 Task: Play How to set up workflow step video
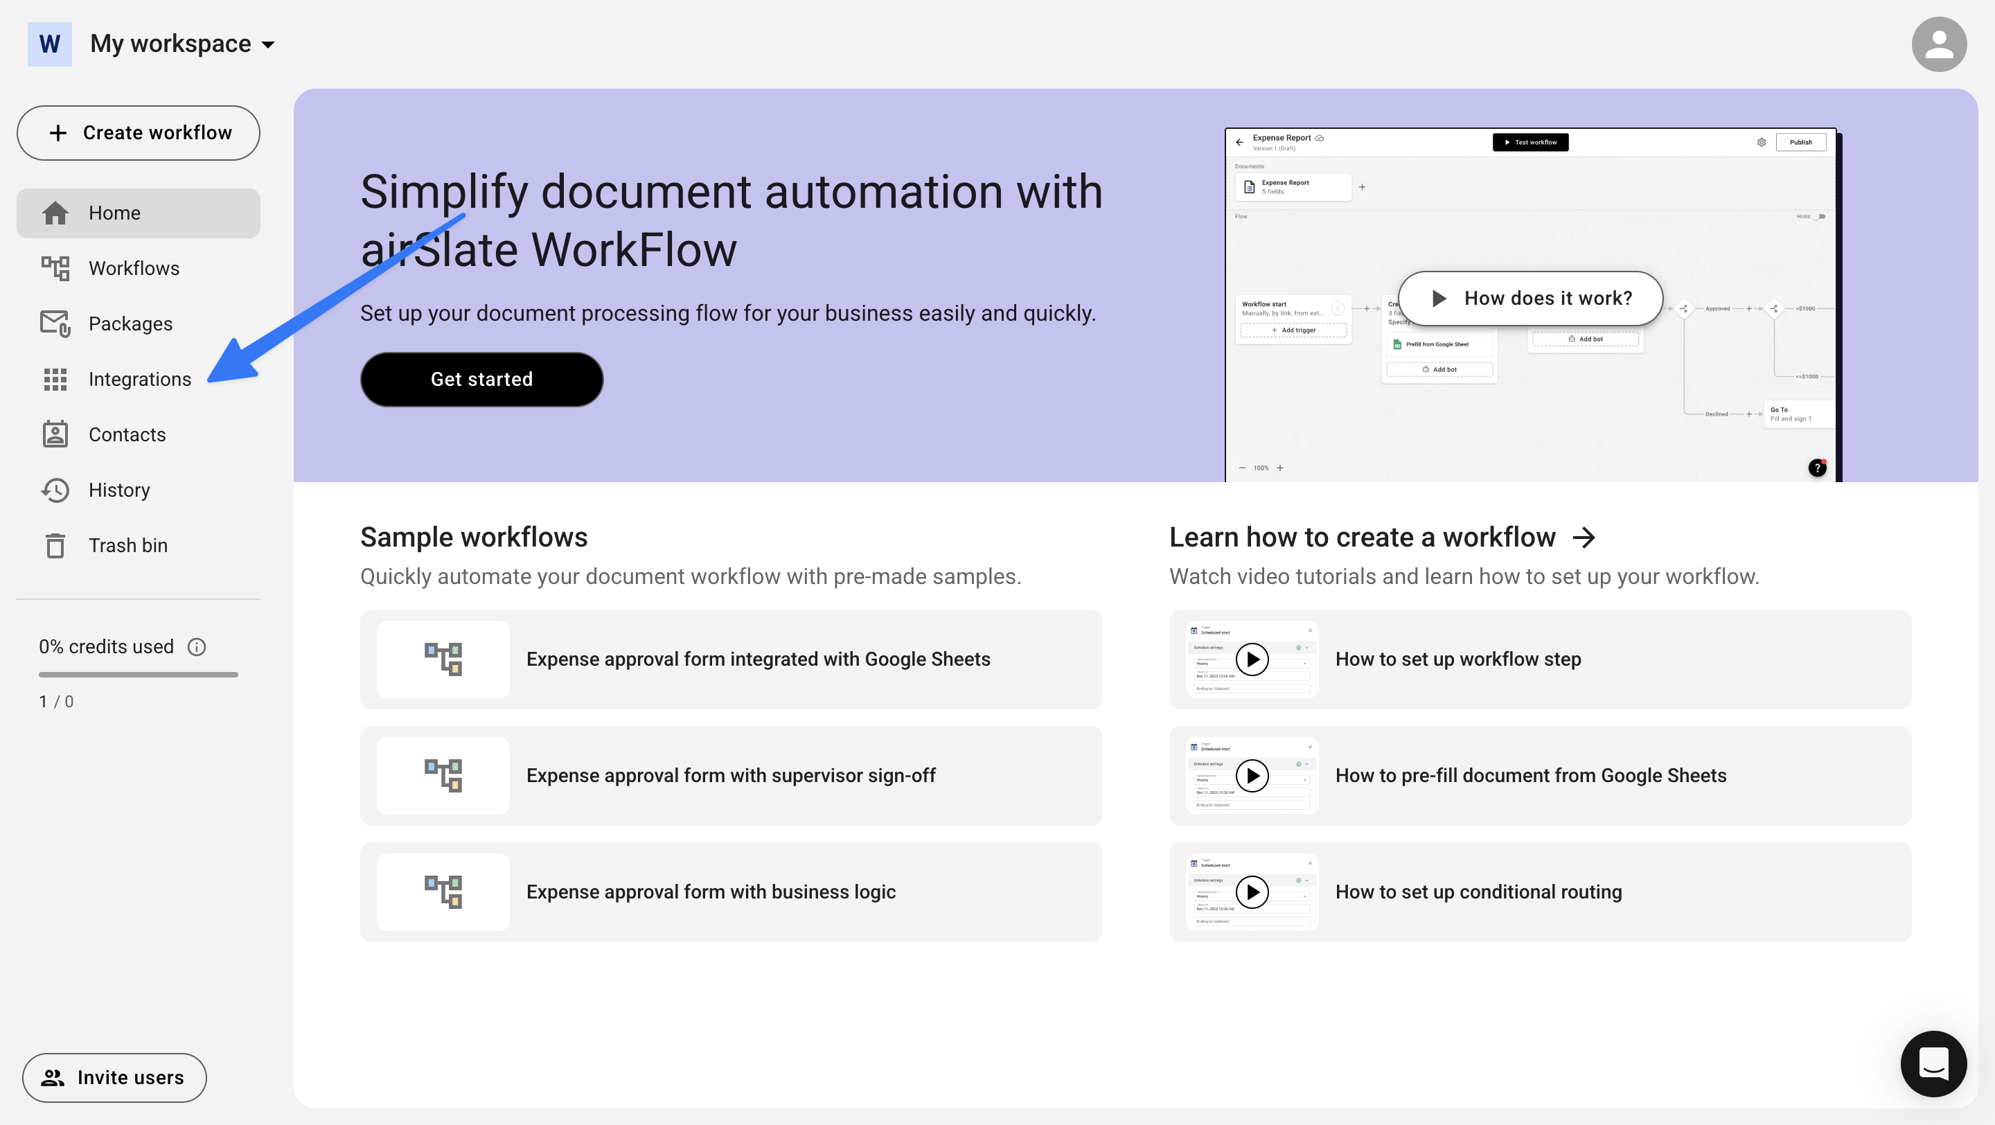[x=1252, y=659]
